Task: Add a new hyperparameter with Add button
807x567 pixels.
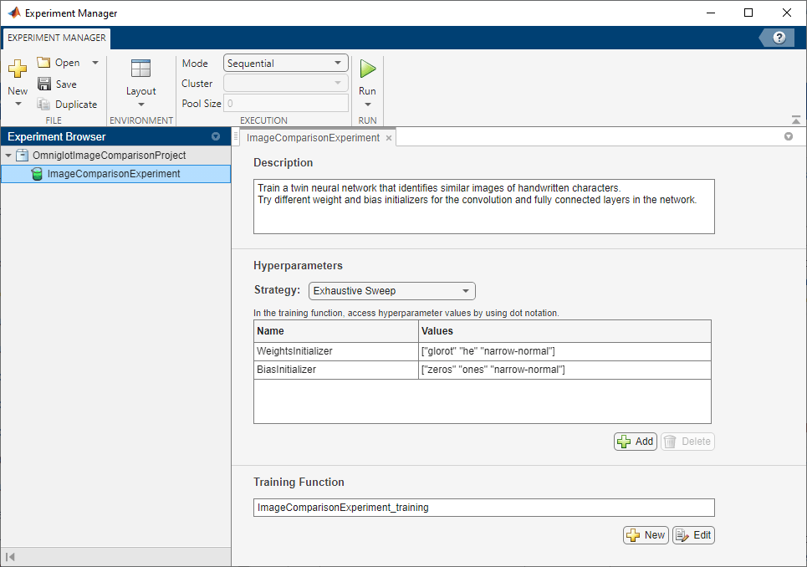Action: (x=636, y=442)
